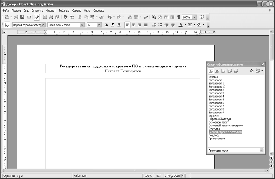
Task: Click the 100% zoom input field
Action: click(186, 17)
